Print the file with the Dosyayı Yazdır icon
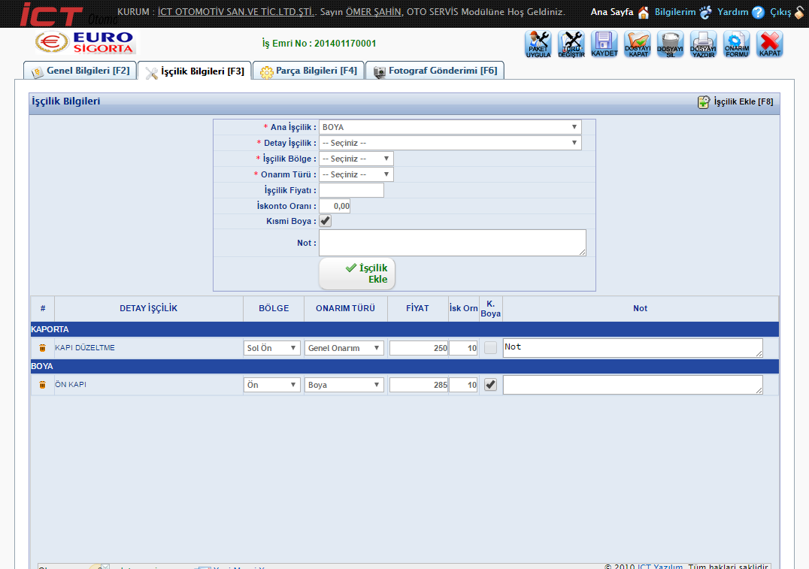809x569 pixels. pyautogui.click(x=704, y=44)
